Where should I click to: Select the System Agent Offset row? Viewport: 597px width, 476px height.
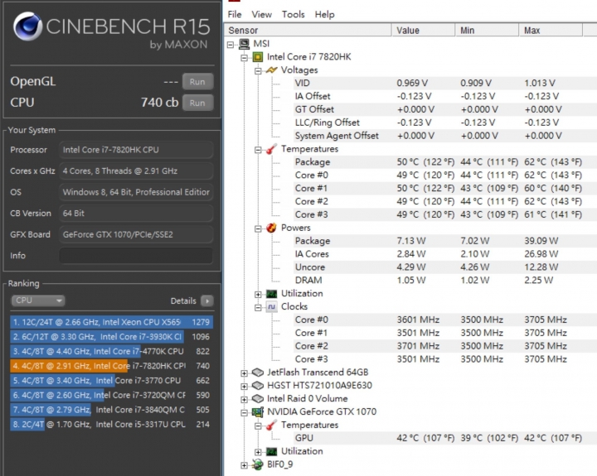click(x=444, y=136)
